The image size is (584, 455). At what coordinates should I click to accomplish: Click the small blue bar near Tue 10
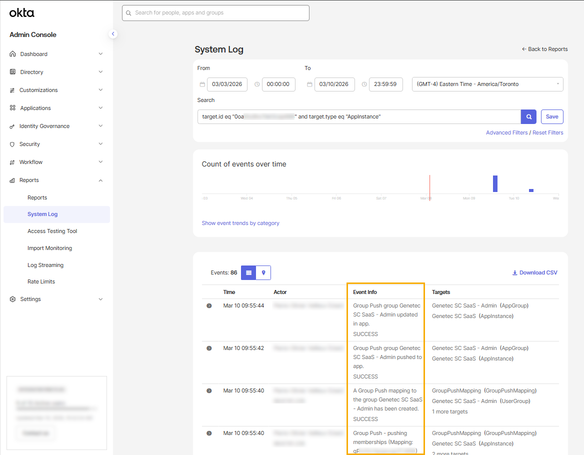click(x=531, y=190)
